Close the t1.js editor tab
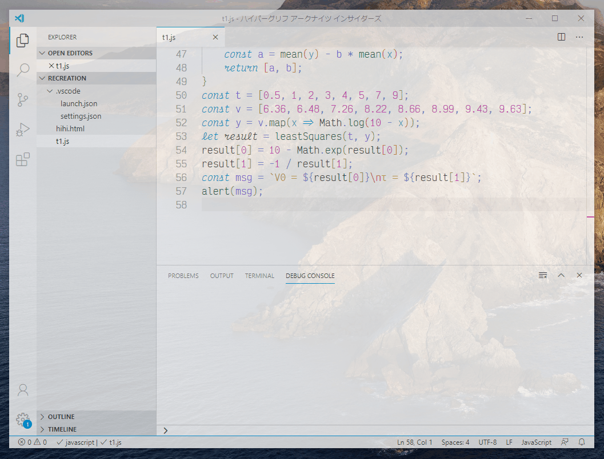 click(x=215, y=37)
